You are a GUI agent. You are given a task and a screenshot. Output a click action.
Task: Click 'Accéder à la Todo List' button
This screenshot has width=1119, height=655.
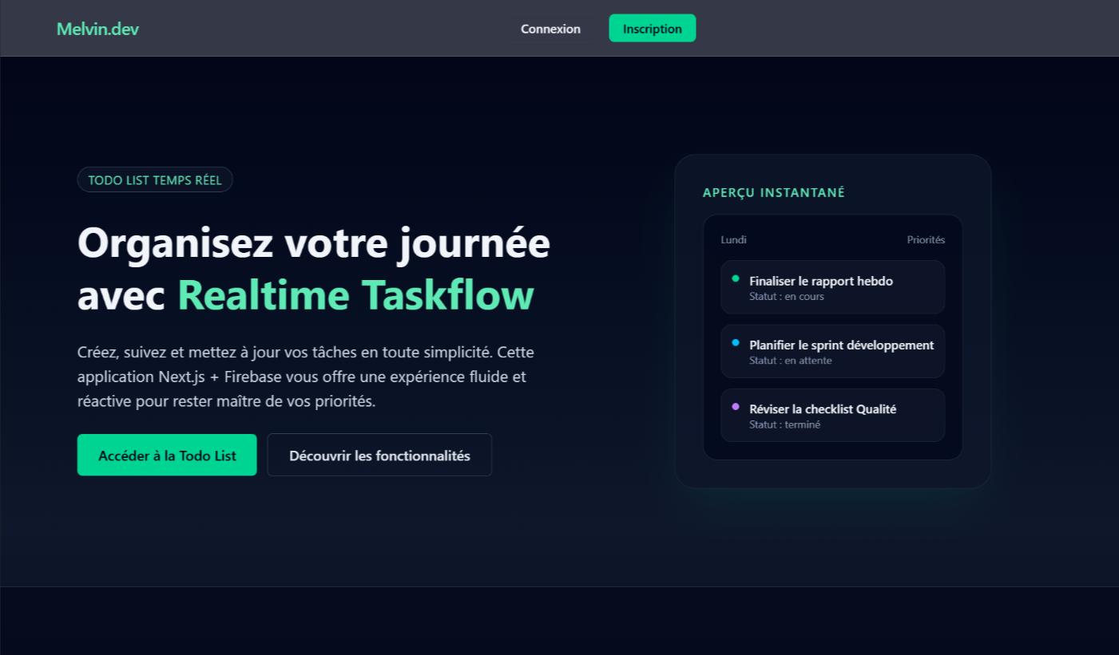coord(166,455)
